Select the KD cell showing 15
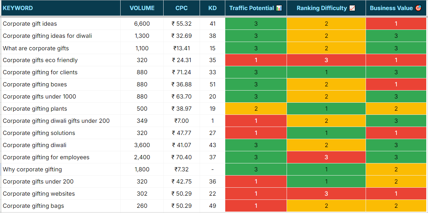Viewport: 428px width, 213px height. pyautogui.click(x=212, y=48)
